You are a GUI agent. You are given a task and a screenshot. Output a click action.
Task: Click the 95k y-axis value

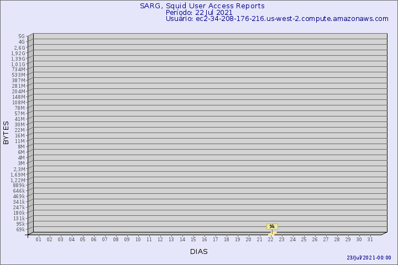(x=20, y=224)
